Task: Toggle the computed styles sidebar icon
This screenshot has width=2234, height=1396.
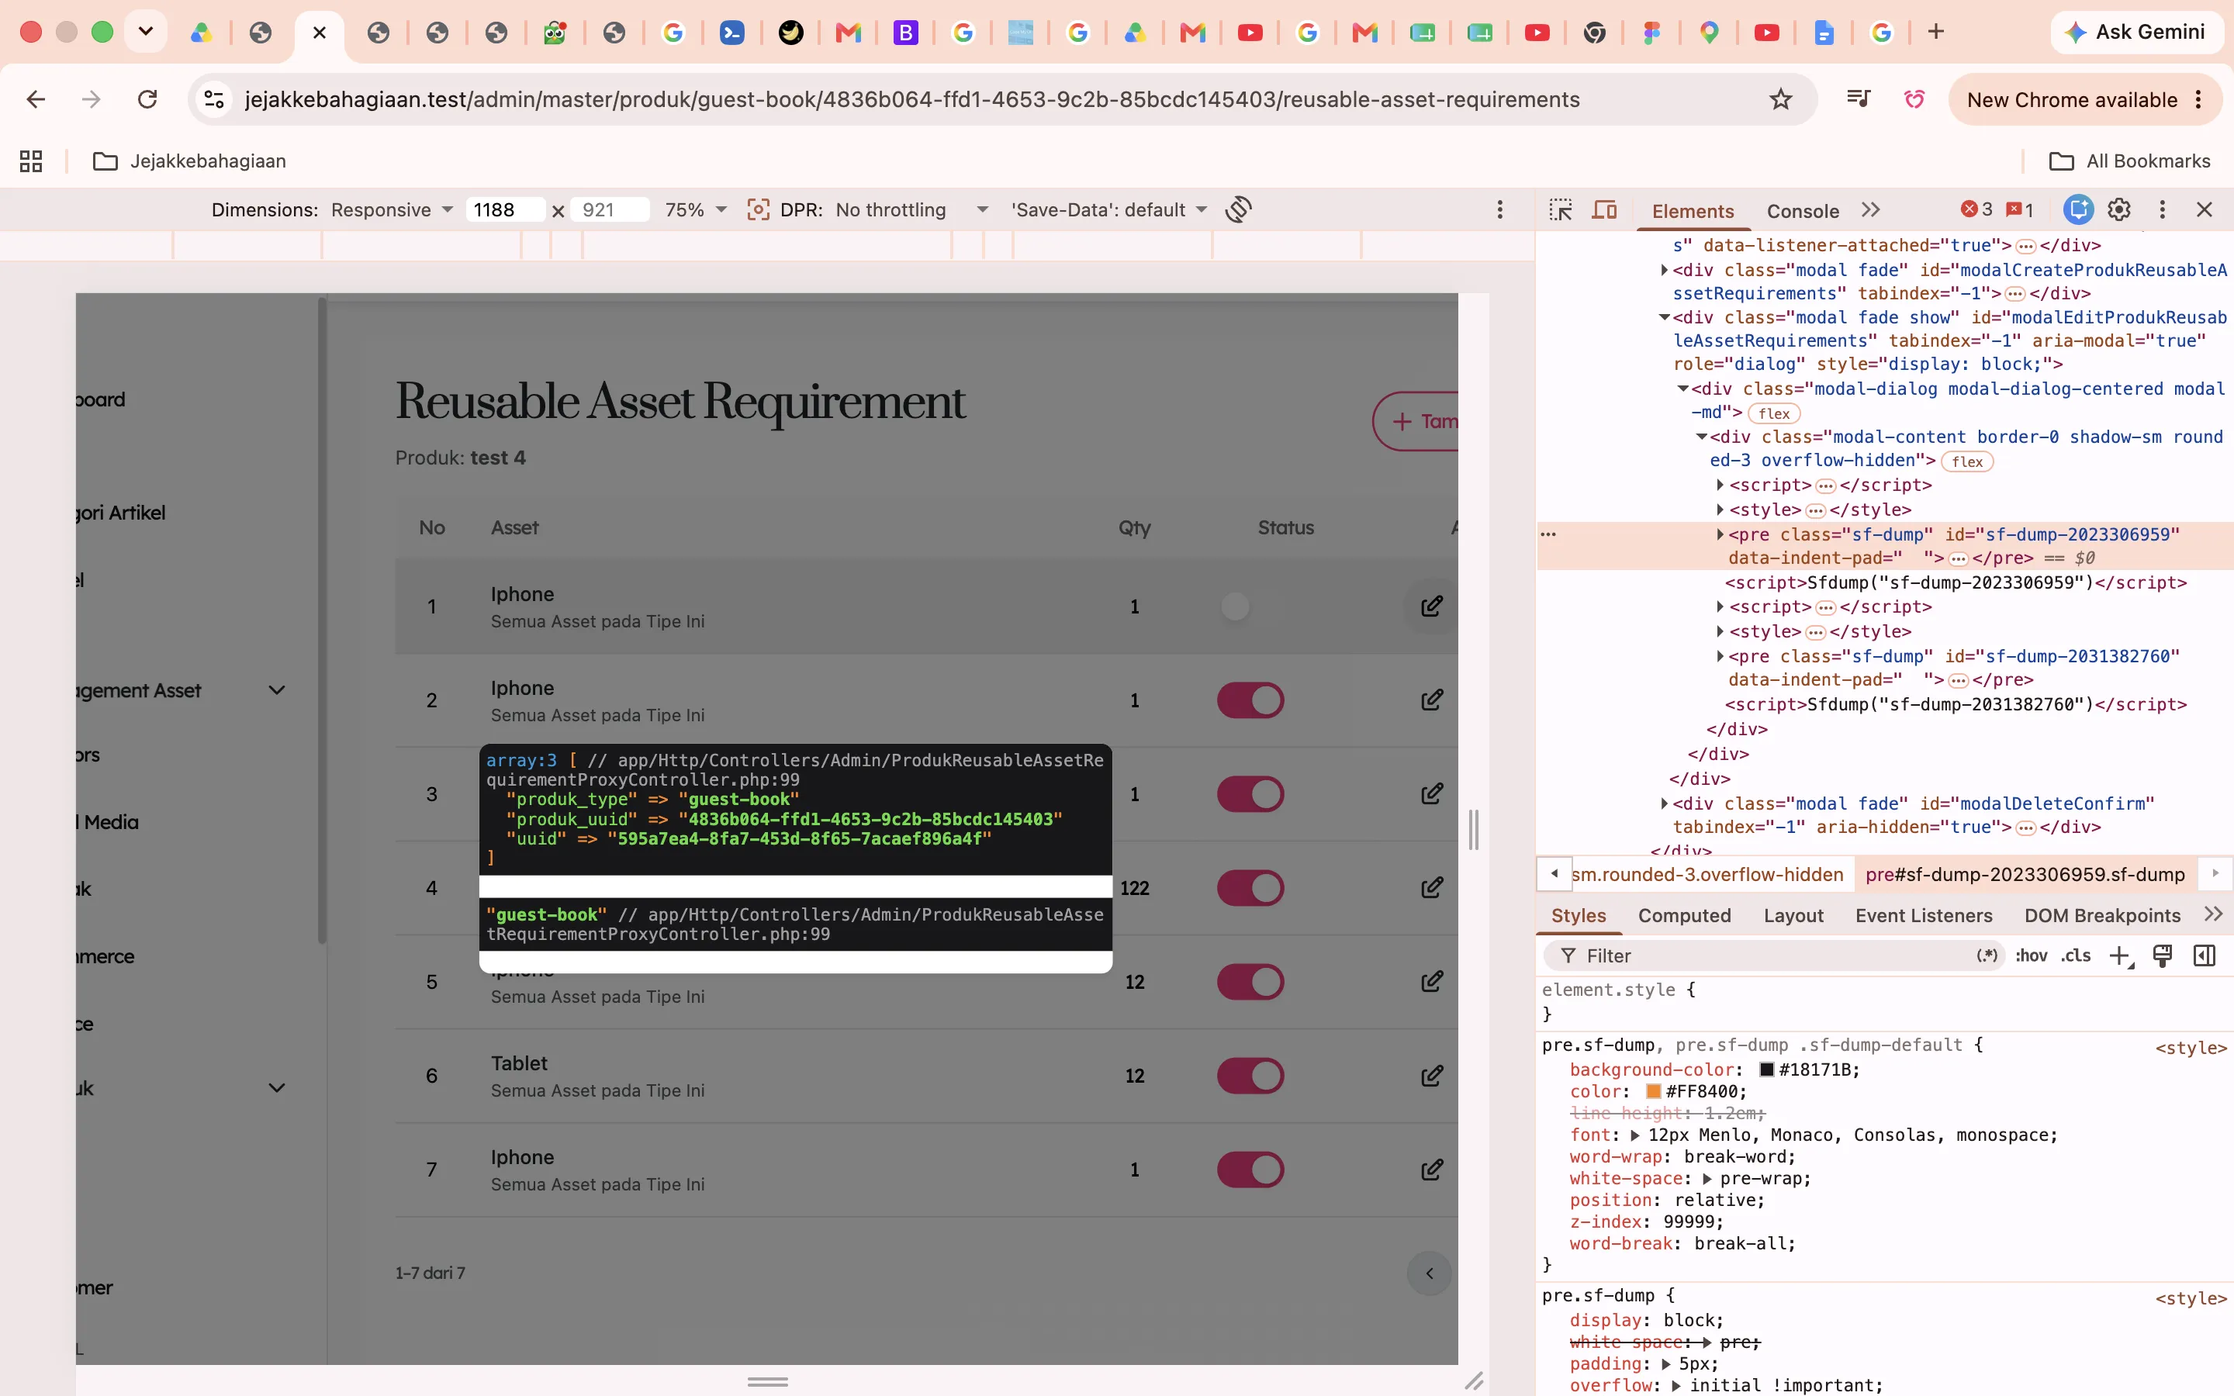Action: tap(2205, 955)
